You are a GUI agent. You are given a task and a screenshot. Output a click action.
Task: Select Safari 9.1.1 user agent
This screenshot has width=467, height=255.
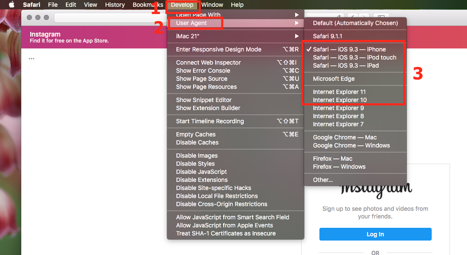355,36
